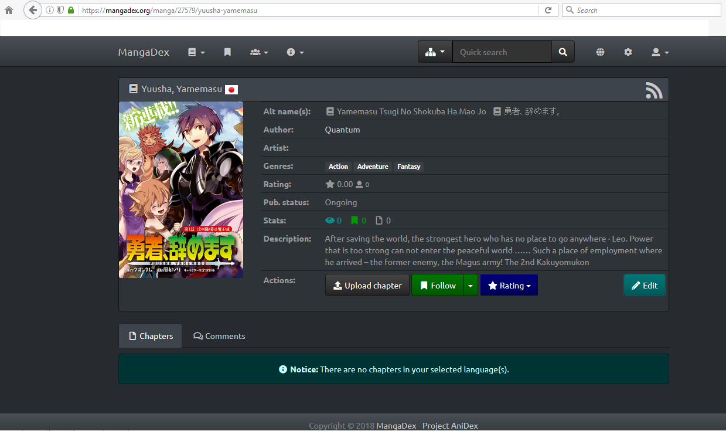Open the settings gear icon
This screenshot has height=431, width=726.
pyautogui.click(x=628, y=52)
